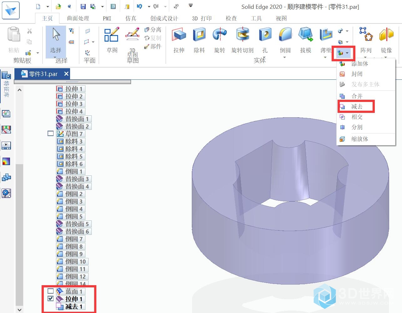
Task: Click the 阵列 pattern tool
Action: tap(366, 40)
